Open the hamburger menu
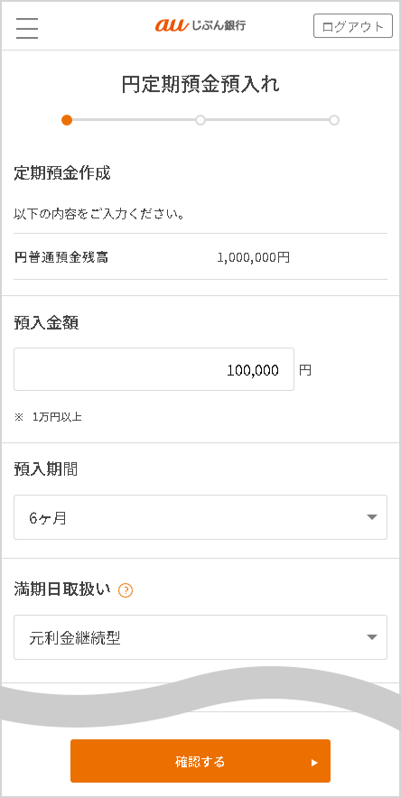Screen dimensions: 401x798 click(27, 28)
